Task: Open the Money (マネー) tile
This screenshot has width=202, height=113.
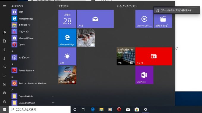Action: pyautogui.click(x=126, y=56)
